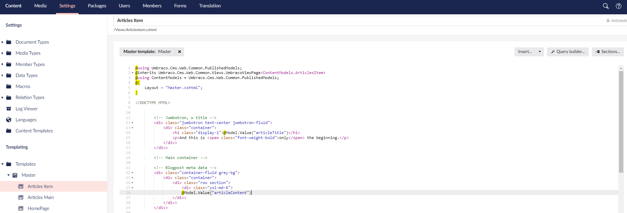
Task: Click the Content Templates folder icon
Action: (9, 131)
